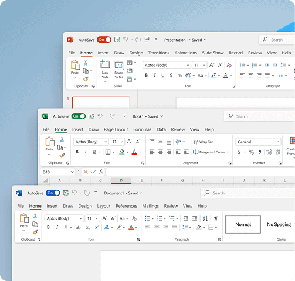
Task: Toggle Italic in Excel Font group
Action: tap(86, 152)
